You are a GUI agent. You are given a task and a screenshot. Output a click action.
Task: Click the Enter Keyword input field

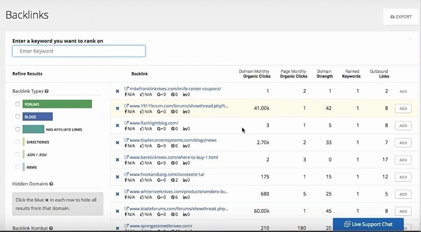point(79,51)
